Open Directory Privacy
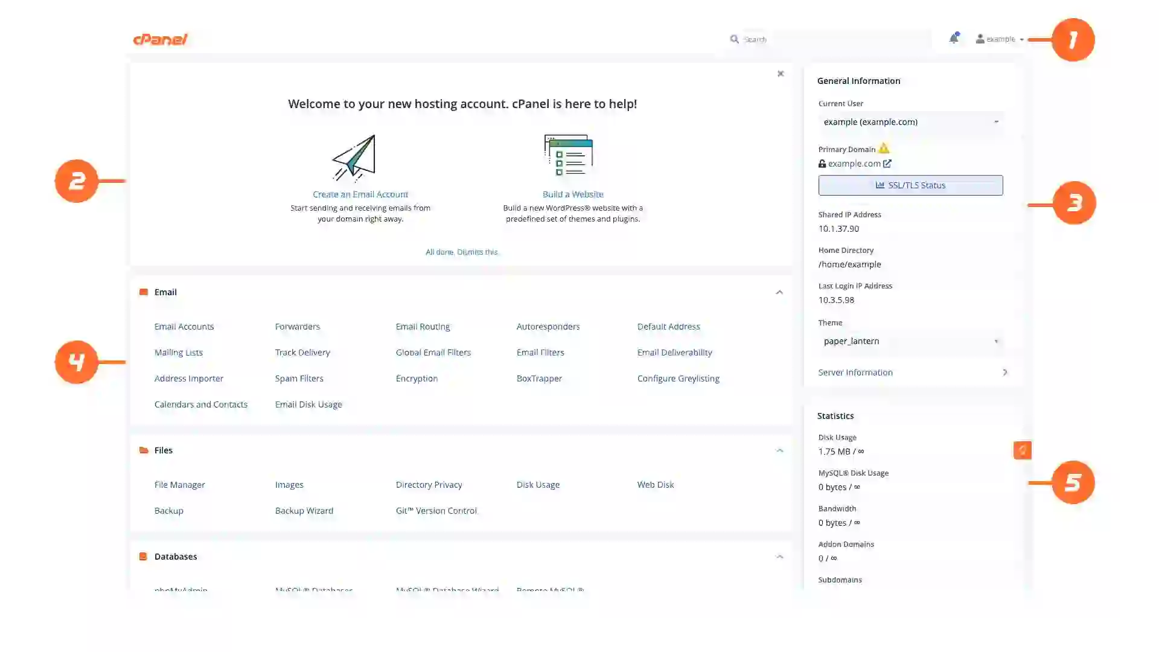 pos(429,485)
